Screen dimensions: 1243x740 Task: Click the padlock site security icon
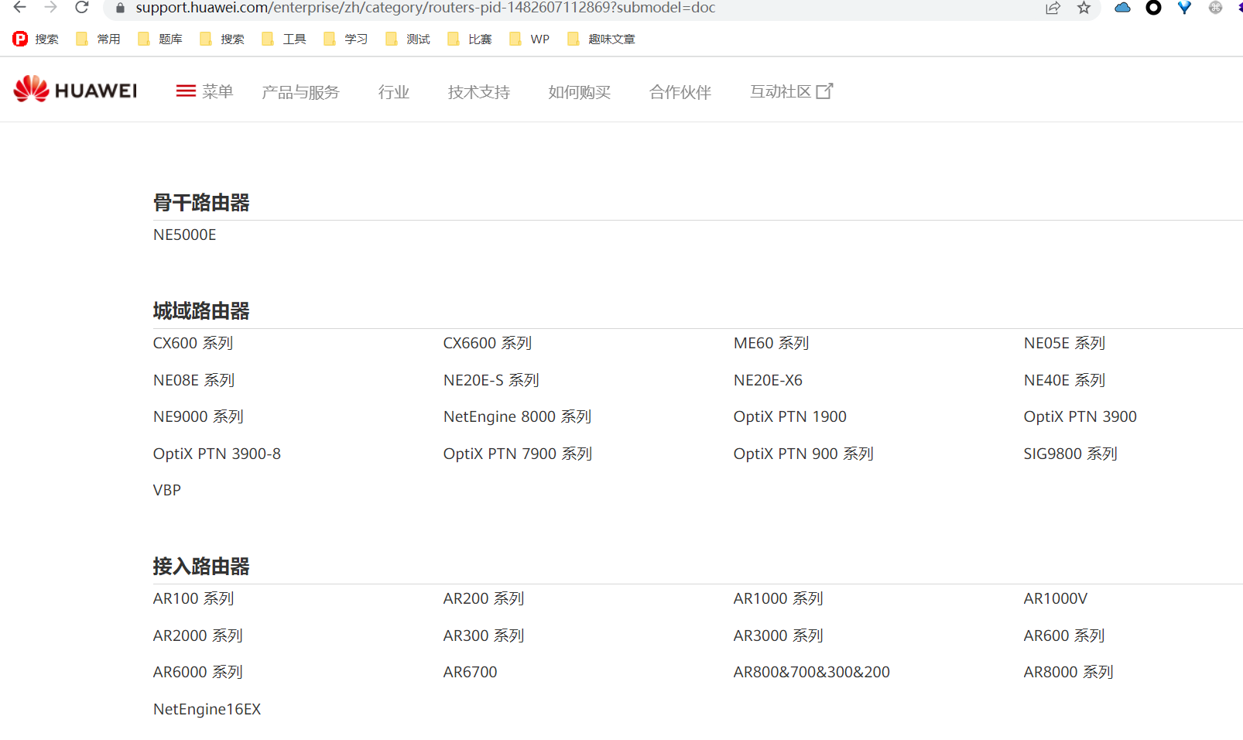pyautogui.click(x=120, y=8)
